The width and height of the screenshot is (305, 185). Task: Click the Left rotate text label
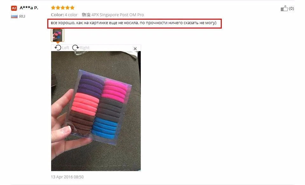coord(65,48)
